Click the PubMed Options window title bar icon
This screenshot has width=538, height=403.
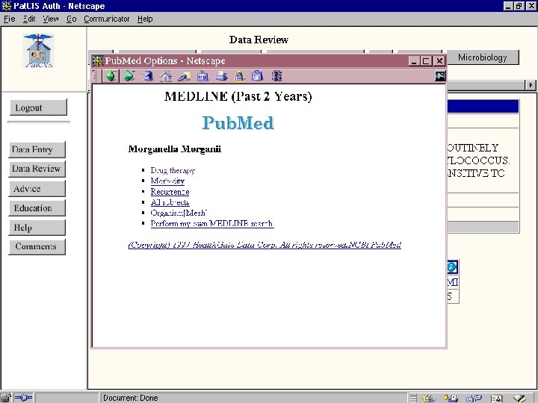point(98,60)
